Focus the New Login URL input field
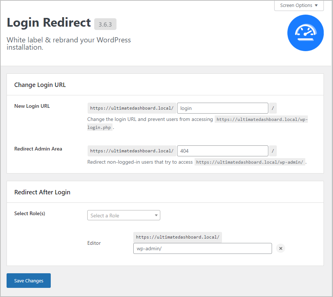333x297 pixels. [x=223, y=108]
